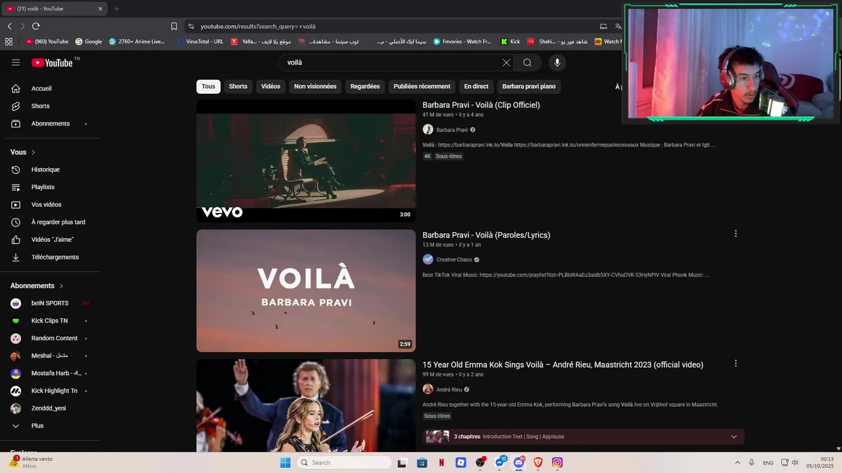Open Abonnements in the left sidebar
The image size is (842, 473).
click(x=51, y=124)
